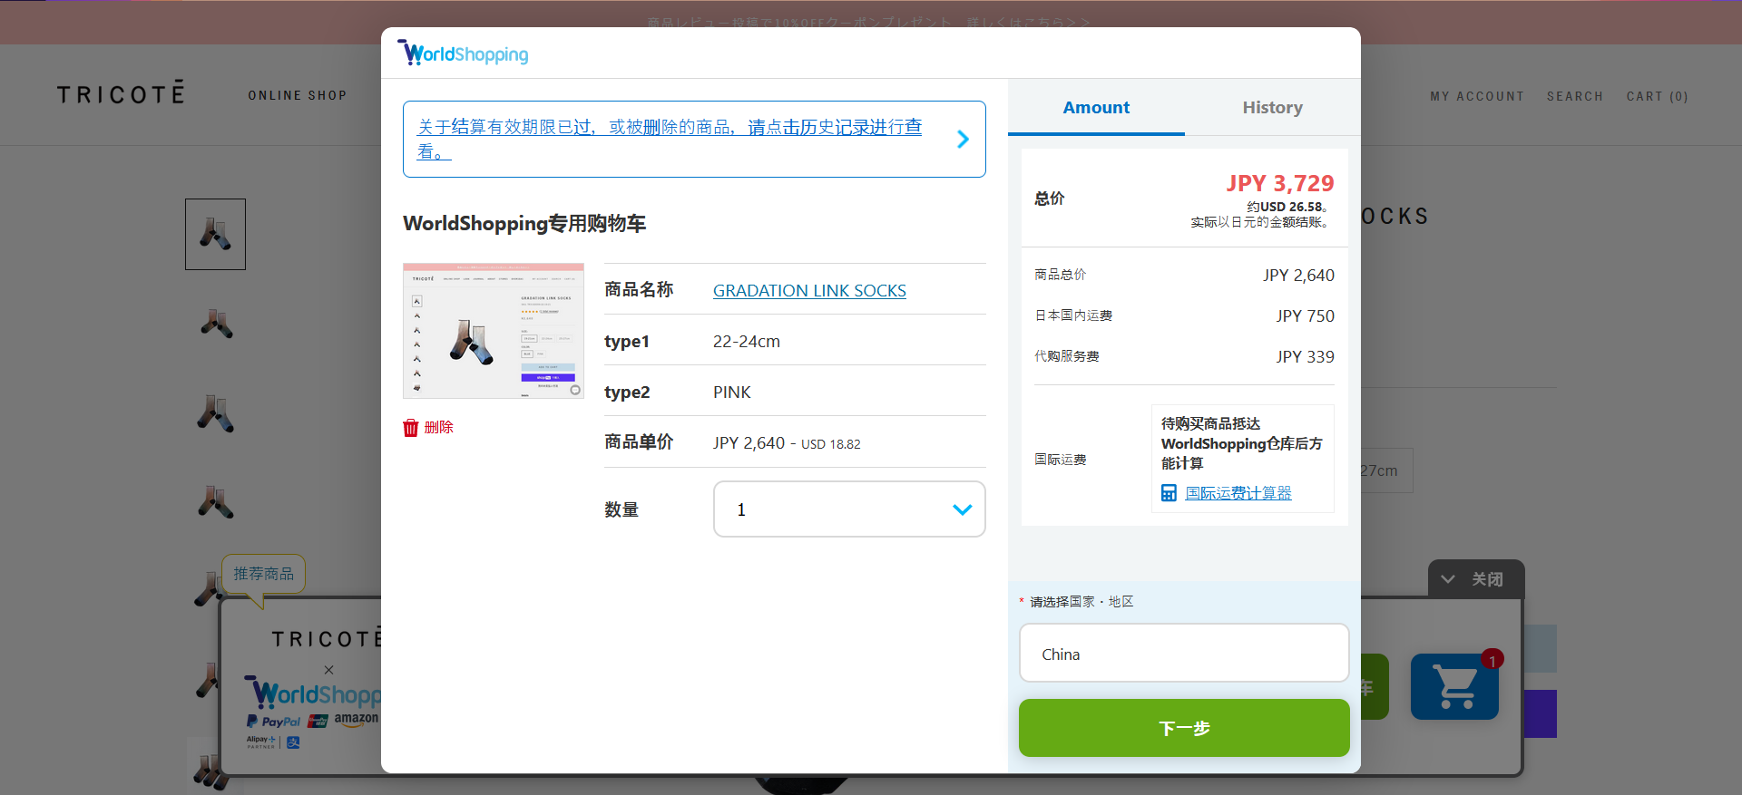
Task: Open the country/region selector showing China
Action: coord(1184,654)
